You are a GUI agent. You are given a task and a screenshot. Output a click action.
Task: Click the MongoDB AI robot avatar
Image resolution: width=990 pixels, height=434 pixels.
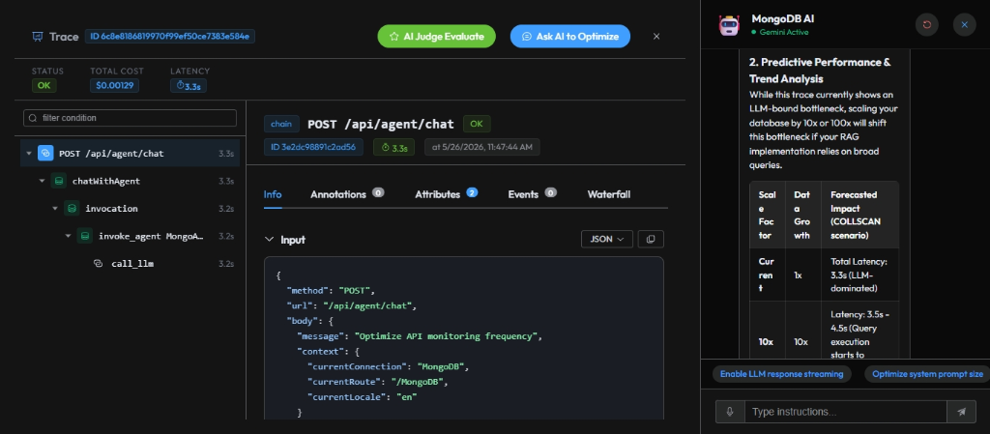(729, 24)
